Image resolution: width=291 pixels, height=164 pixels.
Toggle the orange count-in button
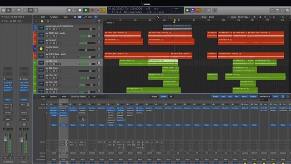[198, 10]
